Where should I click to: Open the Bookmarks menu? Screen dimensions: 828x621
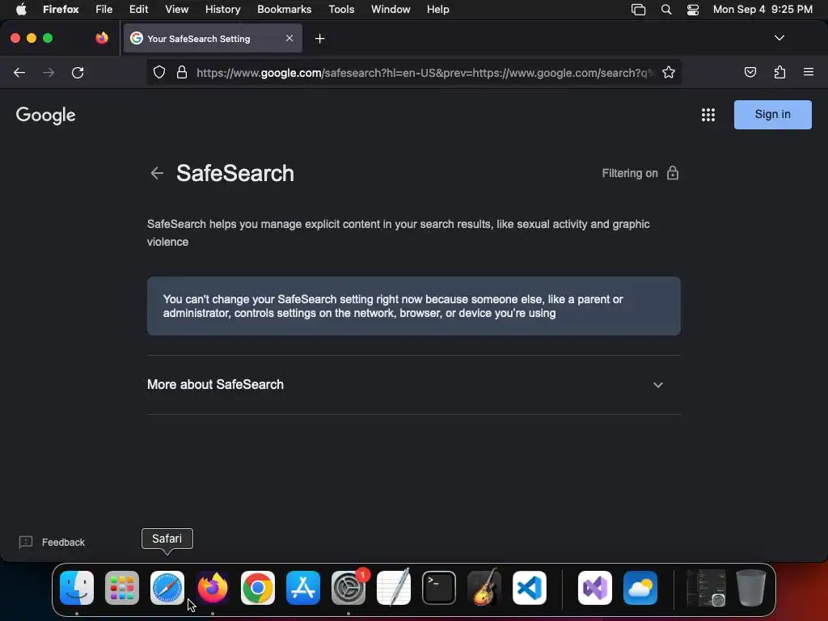coord(284,10)
